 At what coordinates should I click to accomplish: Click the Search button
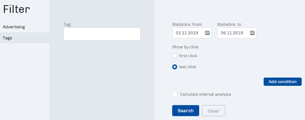(x=186, y=111)
